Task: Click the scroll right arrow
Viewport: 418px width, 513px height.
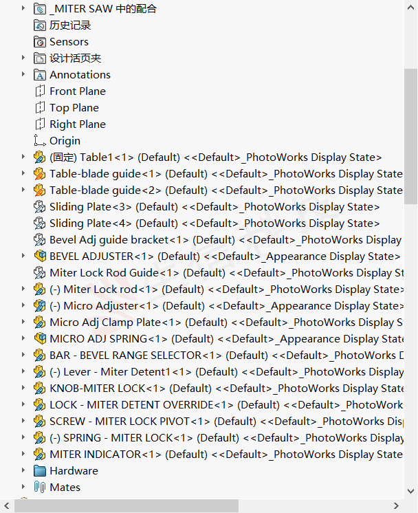Action: pyautogui.click(x=396, y=506)
